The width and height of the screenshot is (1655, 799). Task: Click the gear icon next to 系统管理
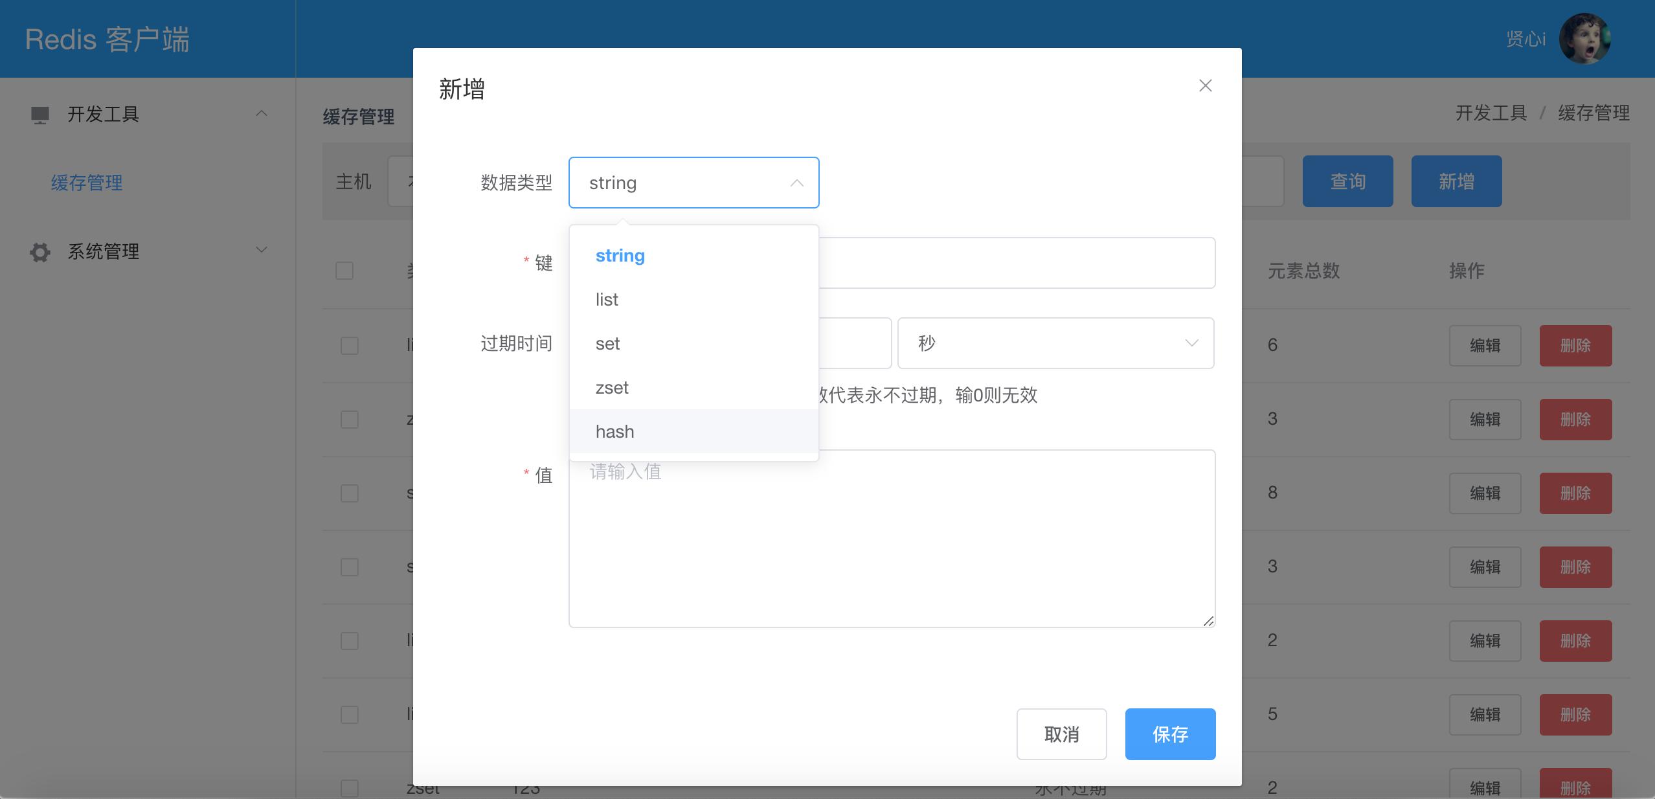coord(39,252)
